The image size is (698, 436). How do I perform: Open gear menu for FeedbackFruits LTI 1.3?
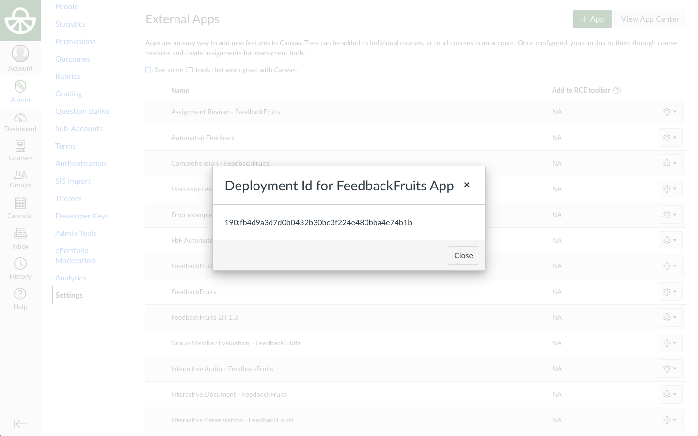[671, 317]
